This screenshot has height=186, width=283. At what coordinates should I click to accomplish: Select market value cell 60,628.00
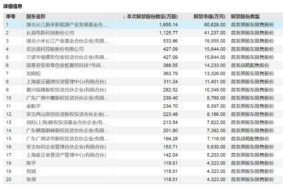pyautogui.click(x=215, y=25)
